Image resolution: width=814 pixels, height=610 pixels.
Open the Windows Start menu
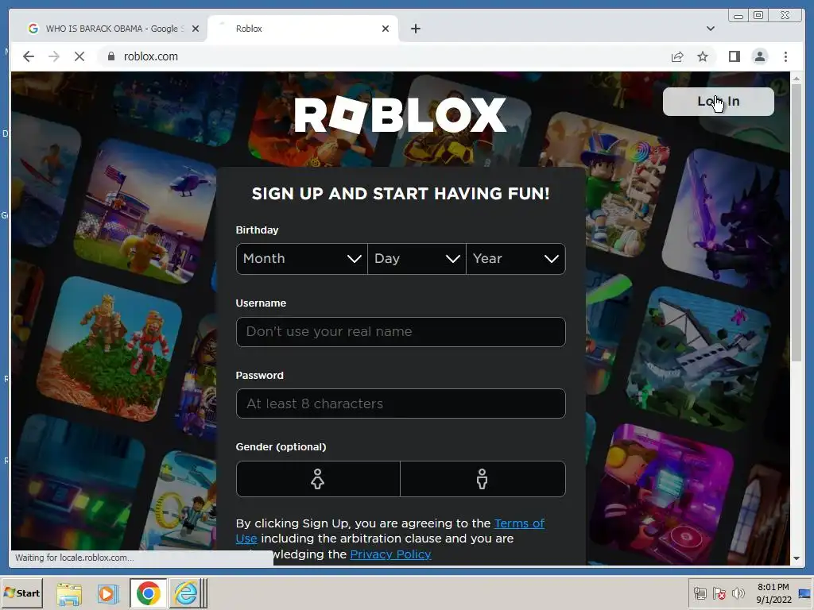[x=21, y=593]
